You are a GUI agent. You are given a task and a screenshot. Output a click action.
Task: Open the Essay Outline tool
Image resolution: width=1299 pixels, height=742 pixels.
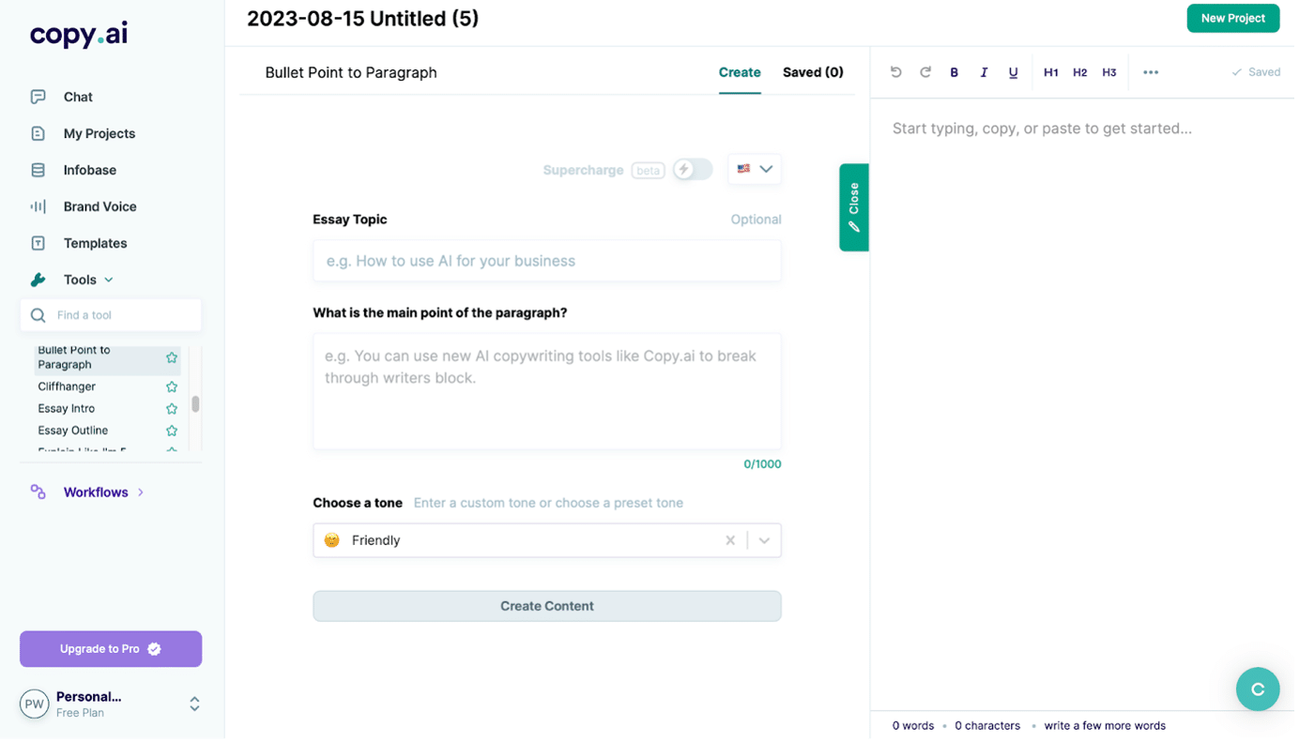point(72,431)
